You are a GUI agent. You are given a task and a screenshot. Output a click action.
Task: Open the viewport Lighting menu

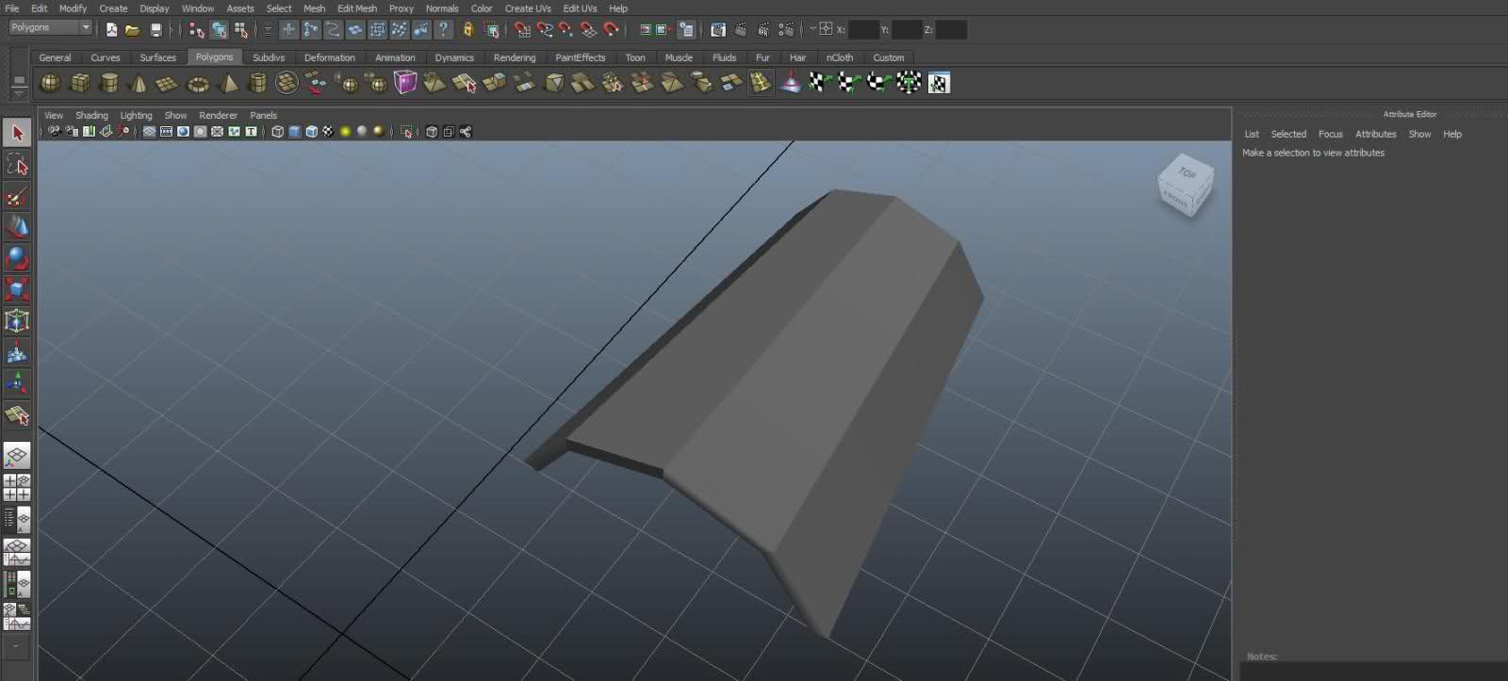(x=136, y=116)
